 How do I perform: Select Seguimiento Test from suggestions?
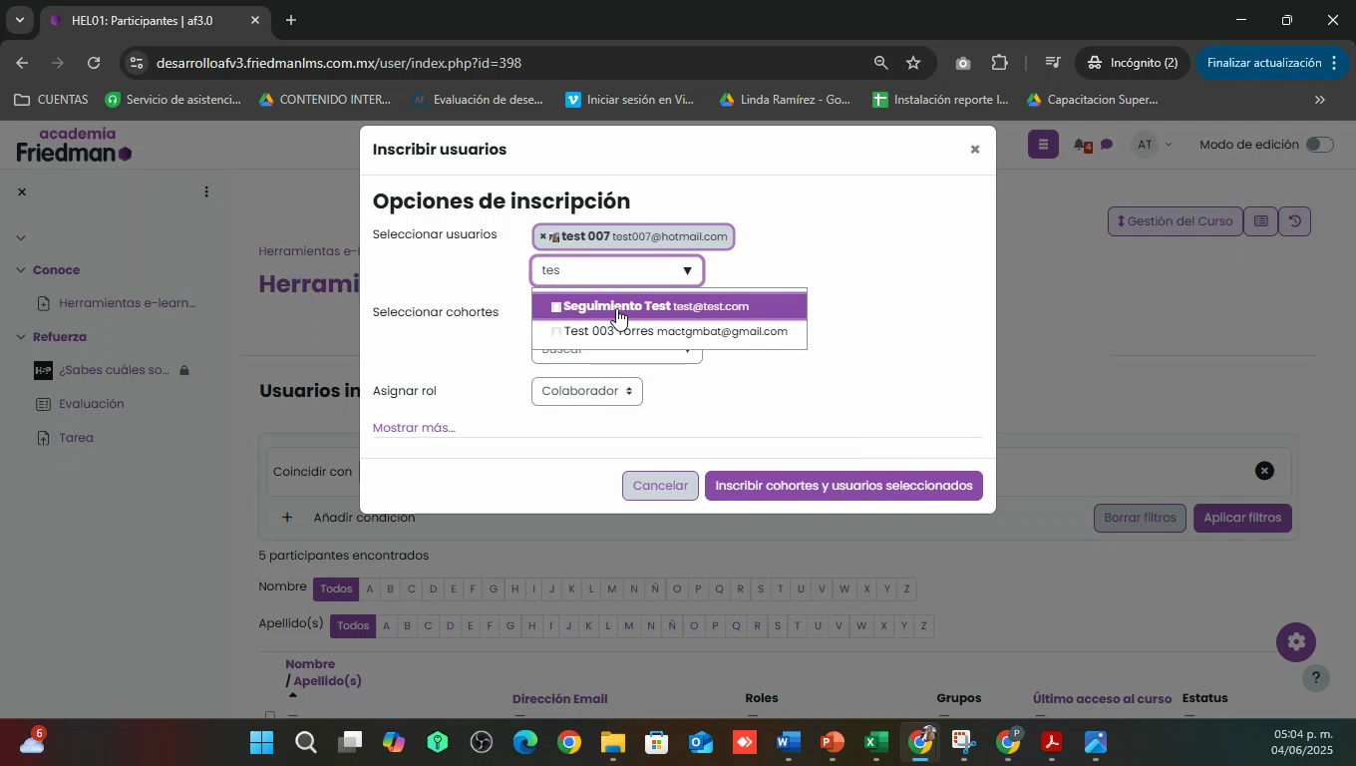(669, 306)
